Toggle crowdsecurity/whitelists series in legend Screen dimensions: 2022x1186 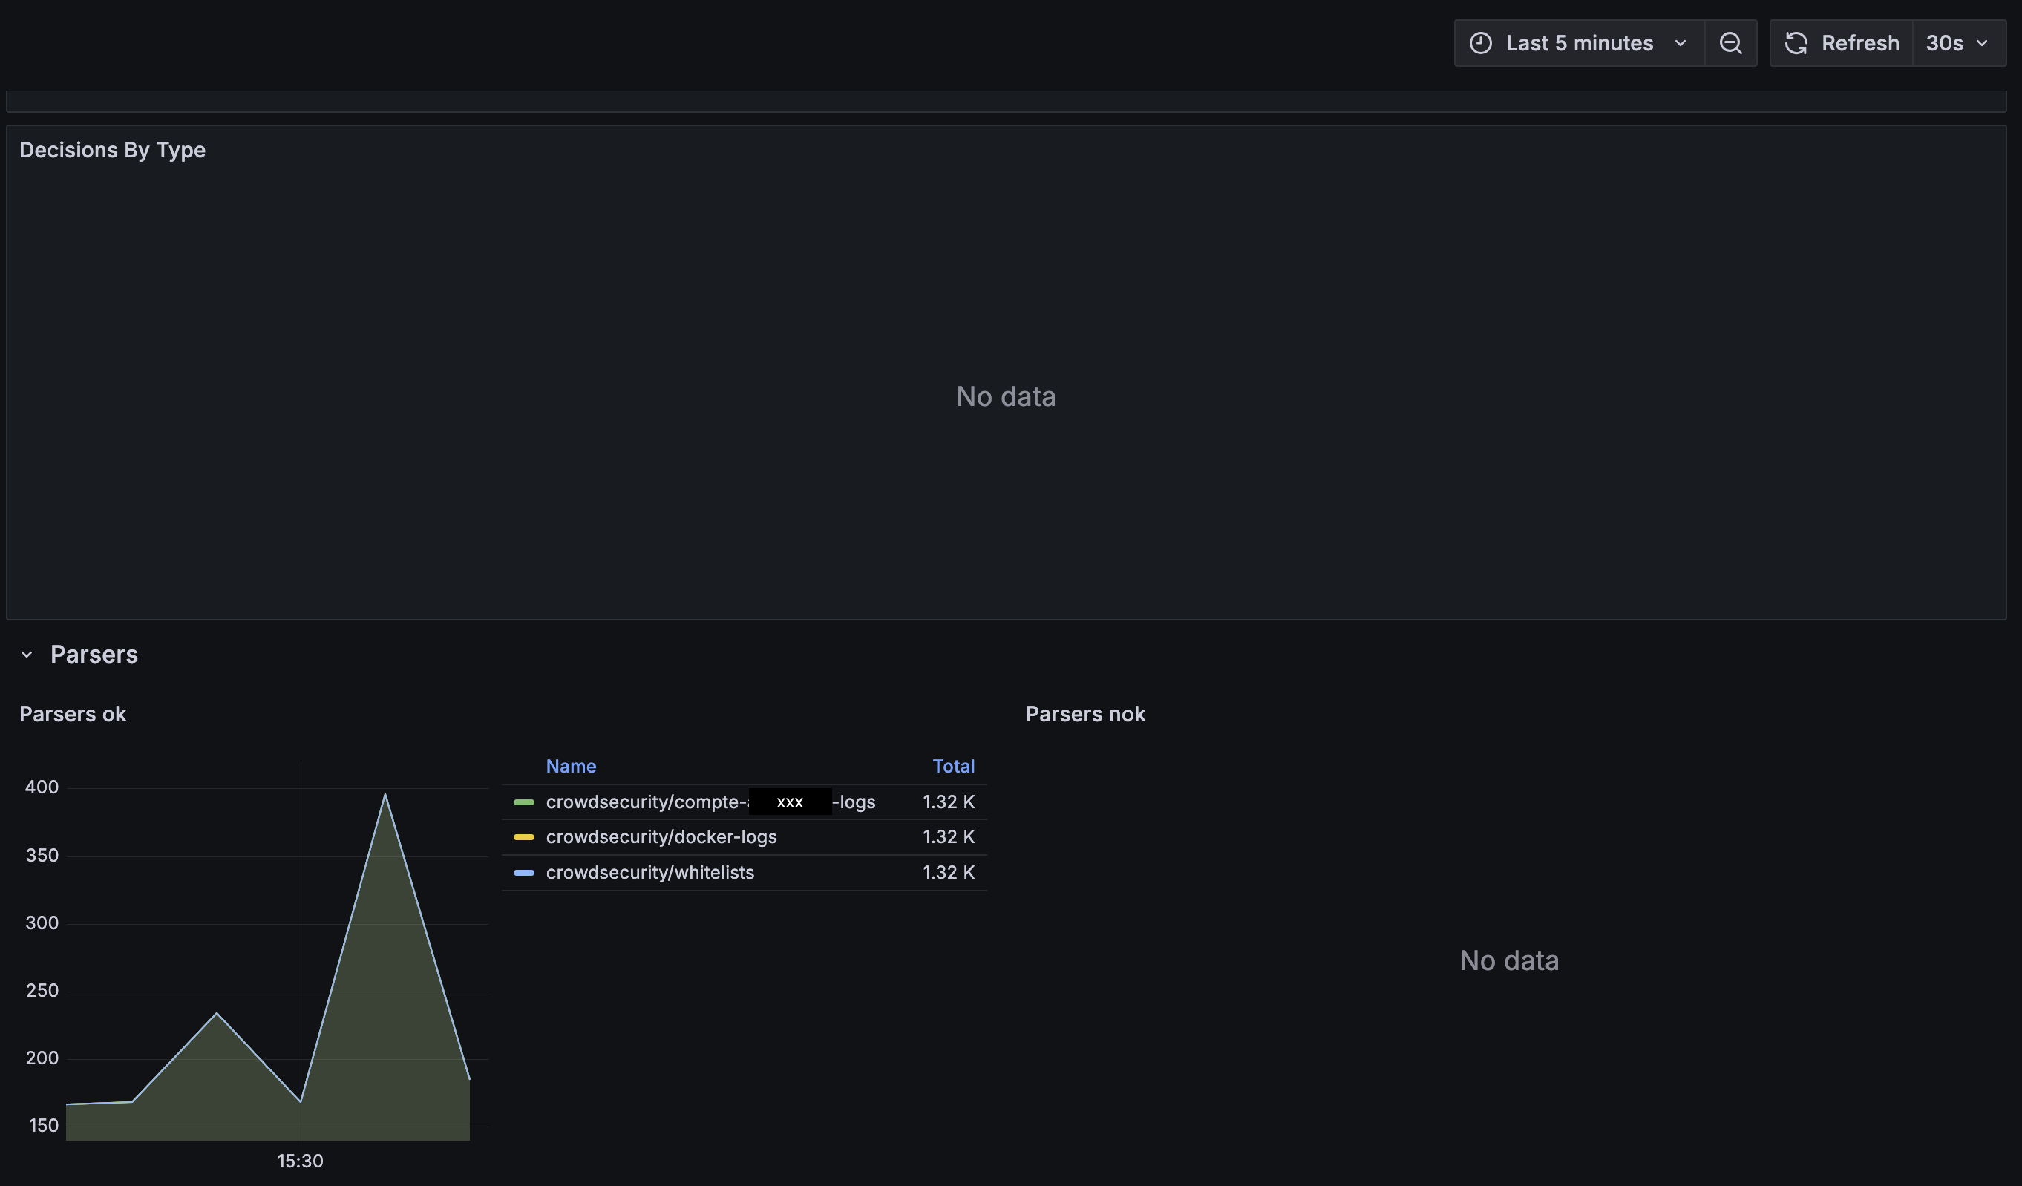(650, 872)
